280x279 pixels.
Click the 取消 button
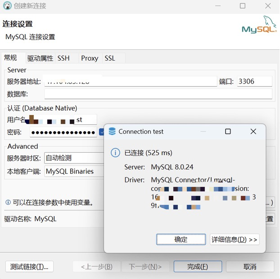pyautogui.click(x=250, y=267)
